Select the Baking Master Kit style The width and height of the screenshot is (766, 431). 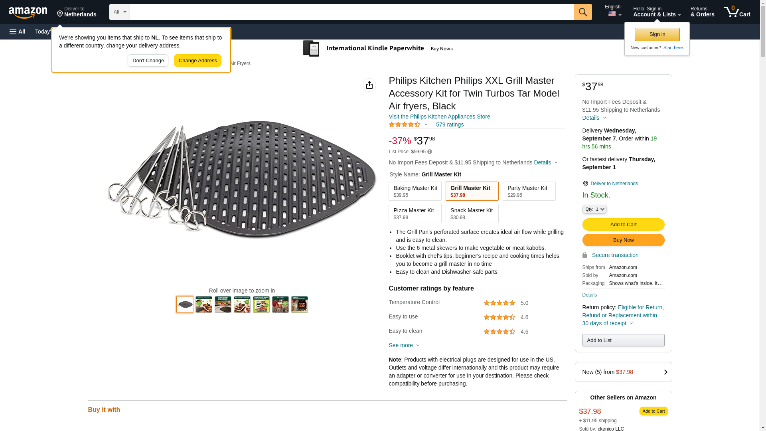pyautogui.click(x=415, y=191)
